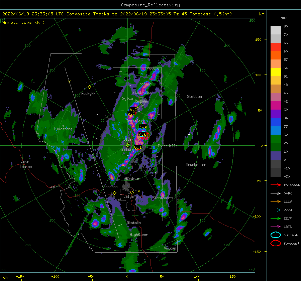
Task: Click the green 22JP arrow icon
Action: coord(276,218)
